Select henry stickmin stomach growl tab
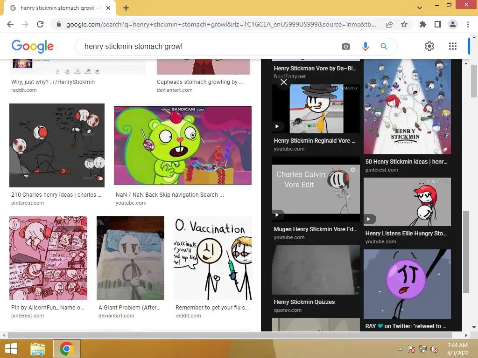Screen dimensions: 478x358 tap(59, 8)
